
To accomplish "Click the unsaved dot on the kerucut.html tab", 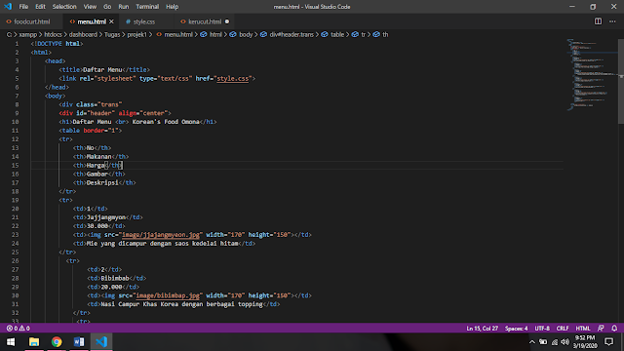I will (x=227, y=21).
